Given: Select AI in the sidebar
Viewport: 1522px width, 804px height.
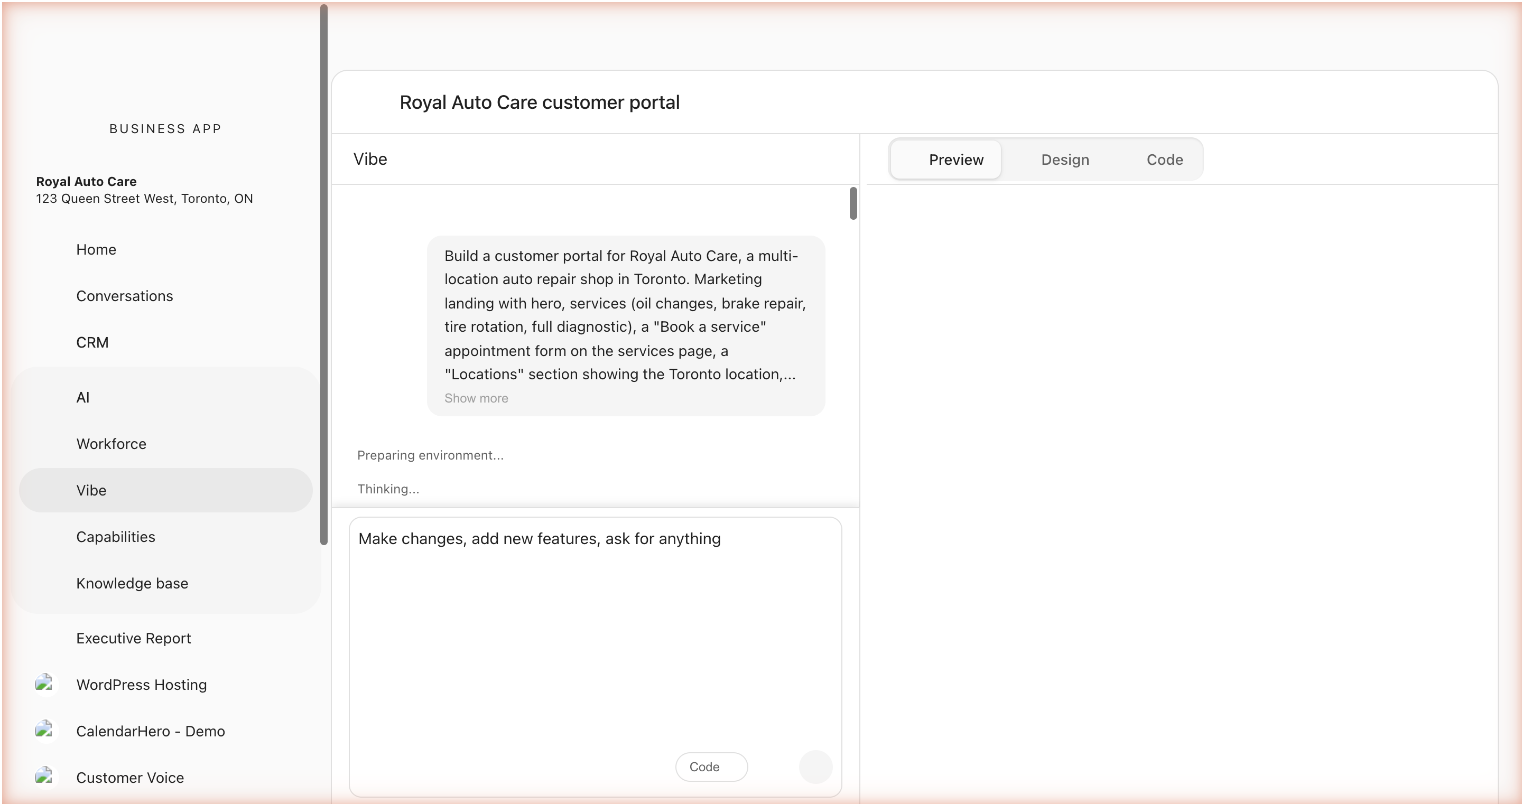Looking at the screenshot, I should coord(83,397).
